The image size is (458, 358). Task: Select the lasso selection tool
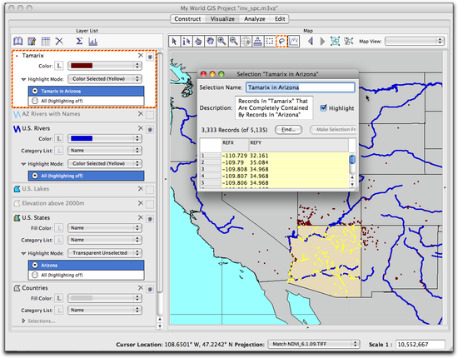click(x=281, y=41)
